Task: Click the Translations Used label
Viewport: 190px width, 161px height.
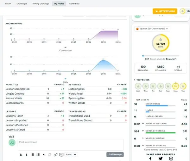Action: pos(79,116)
